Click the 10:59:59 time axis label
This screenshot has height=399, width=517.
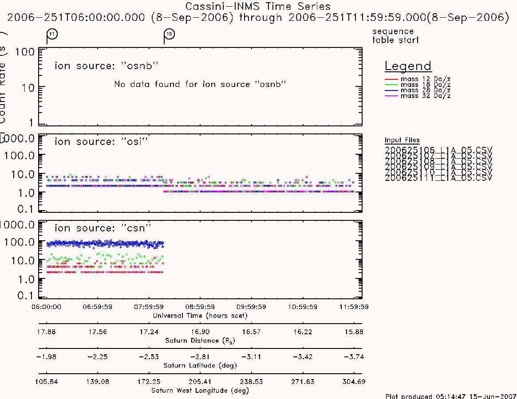pos(303,307)
